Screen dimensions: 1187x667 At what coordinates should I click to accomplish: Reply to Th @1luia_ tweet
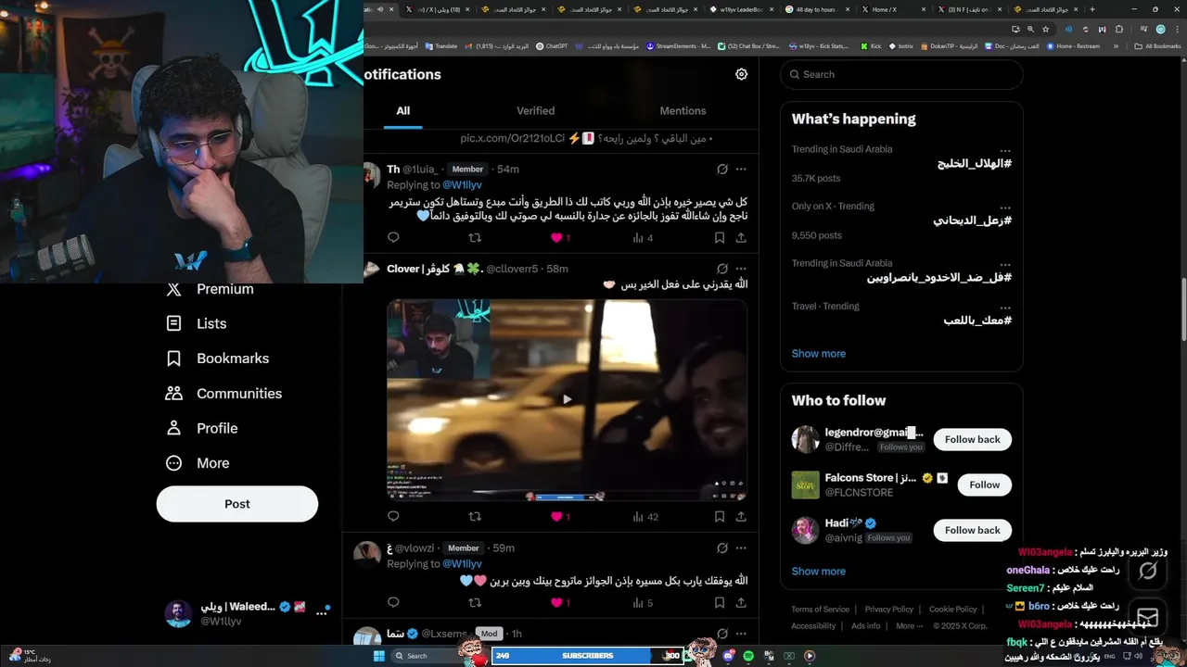pos(393,238)
